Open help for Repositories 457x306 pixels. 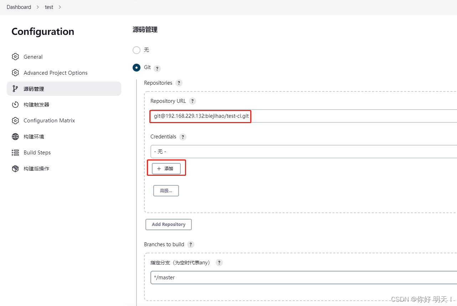point(179,83)
